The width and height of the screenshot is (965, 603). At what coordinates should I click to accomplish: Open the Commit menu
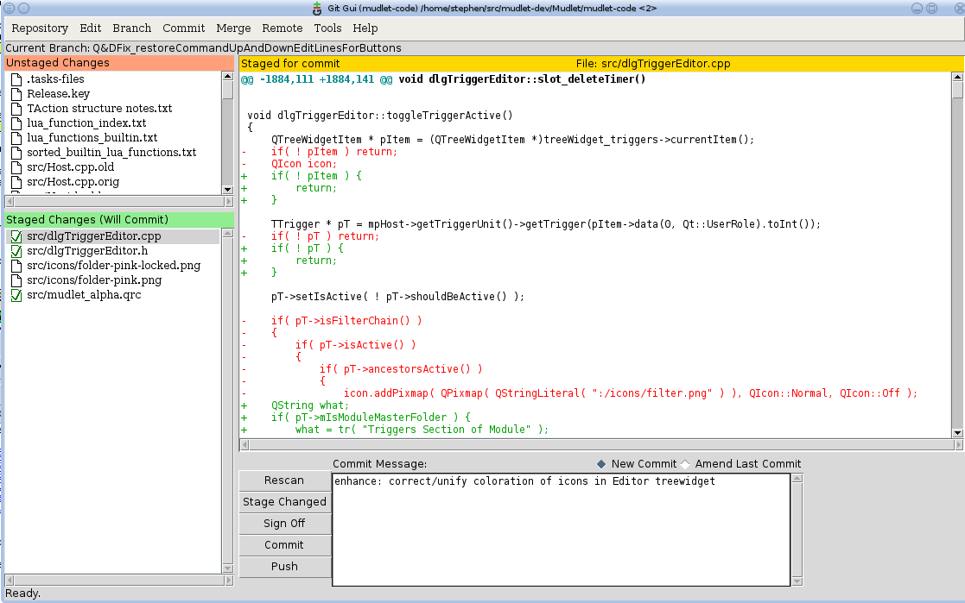pos(183,28)
